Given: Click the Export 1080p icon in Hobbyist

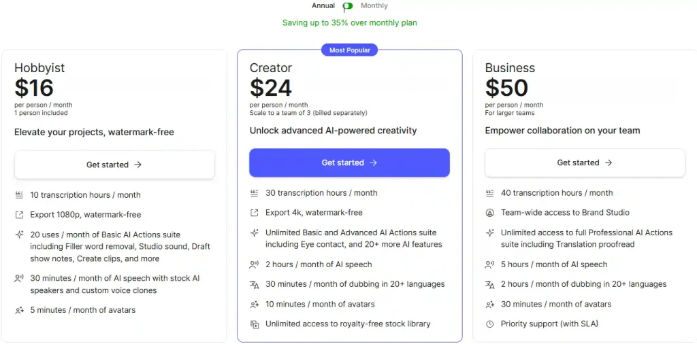Looking at the screenshot, I should (x=19, y=215).
